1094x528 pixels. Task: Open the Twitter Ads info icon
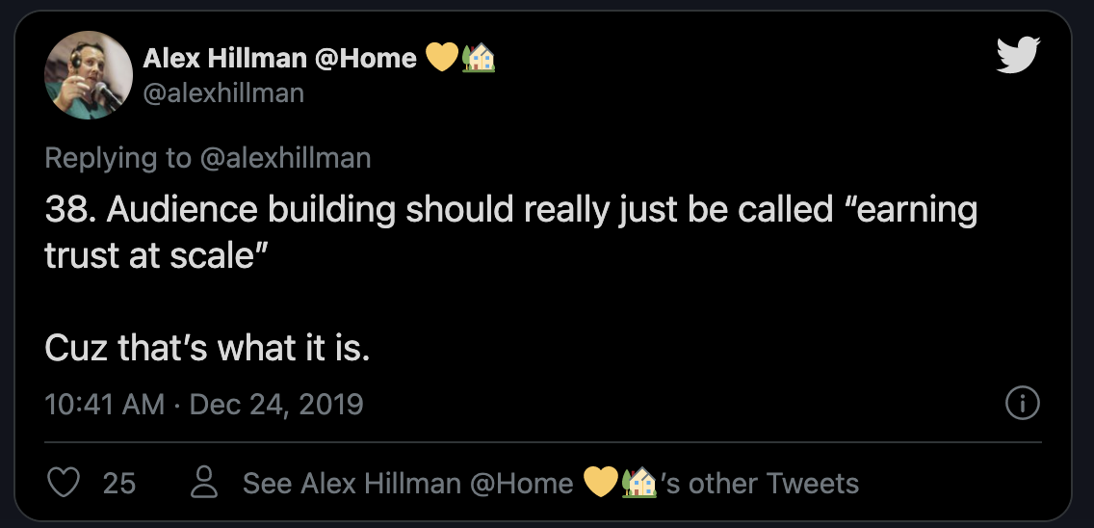coord(1022,404)
